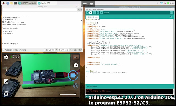Open the hamburger menu in the top overlay bar
Viewport: 176px width, 106px height.
tap(85, 4)
